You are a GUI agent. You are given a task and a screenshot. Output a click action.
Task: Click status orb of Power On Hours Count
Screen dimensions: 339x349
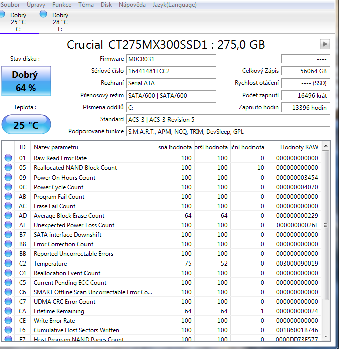8,177
